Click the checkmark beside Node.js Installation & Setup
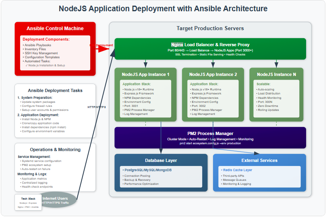 27,65
